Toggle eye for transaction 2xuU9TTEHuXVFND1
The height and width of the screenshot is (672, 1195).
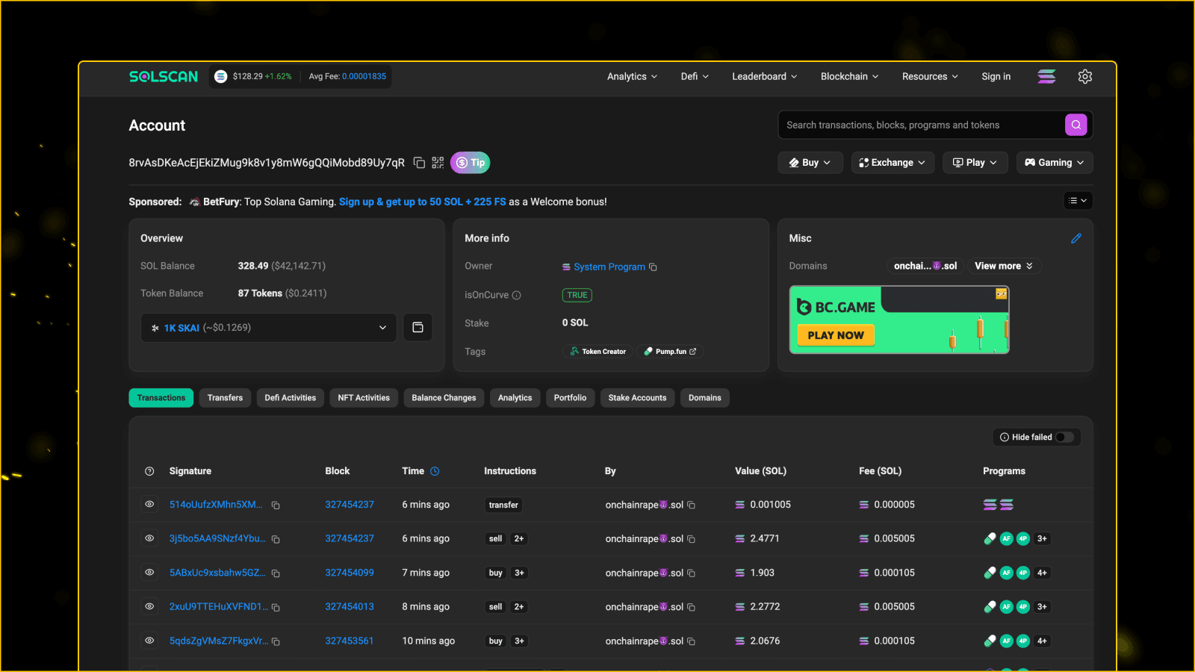pyautogui.click(x=149, y=606)
